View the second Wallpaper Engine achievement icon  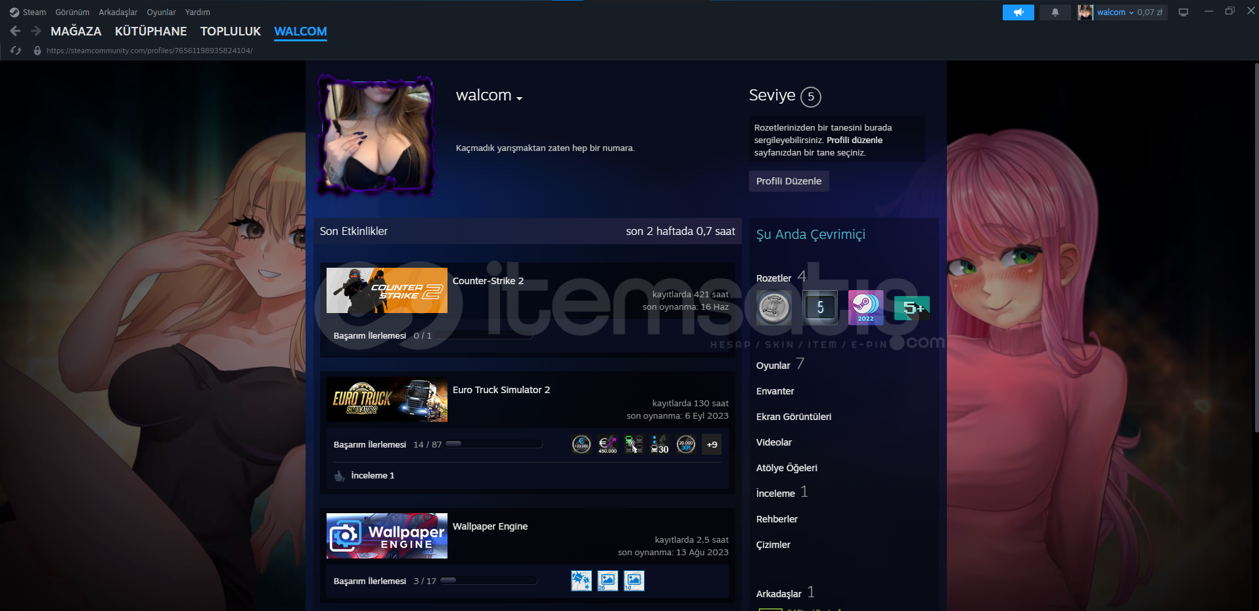tap(608, 581)
